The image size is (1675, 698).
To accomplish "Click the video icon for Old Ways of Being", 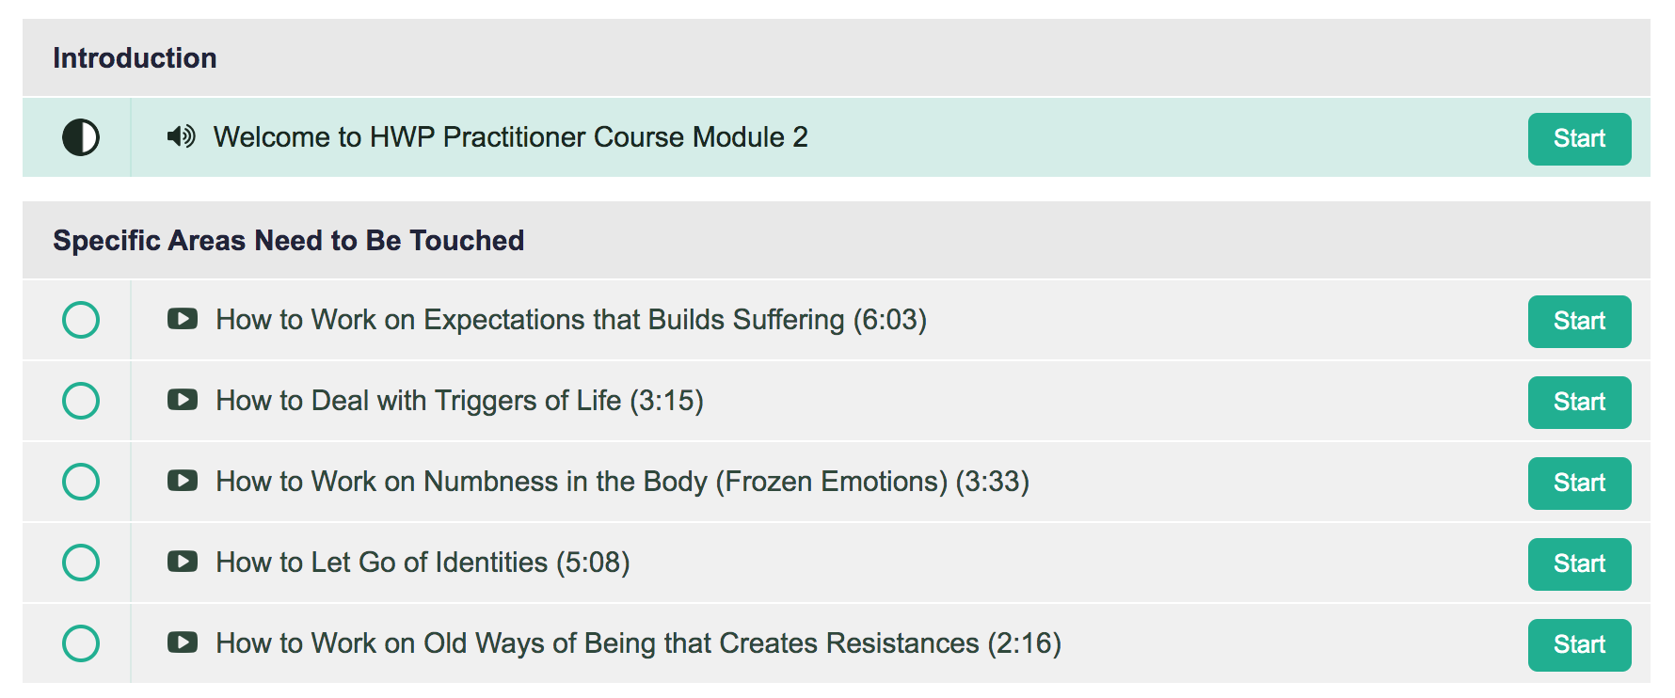I will click(x=183, y=642).
